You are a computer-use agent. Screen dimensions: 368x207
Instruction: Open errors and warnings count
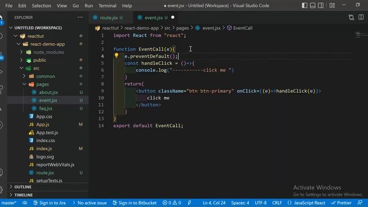(x=172, y=203)
